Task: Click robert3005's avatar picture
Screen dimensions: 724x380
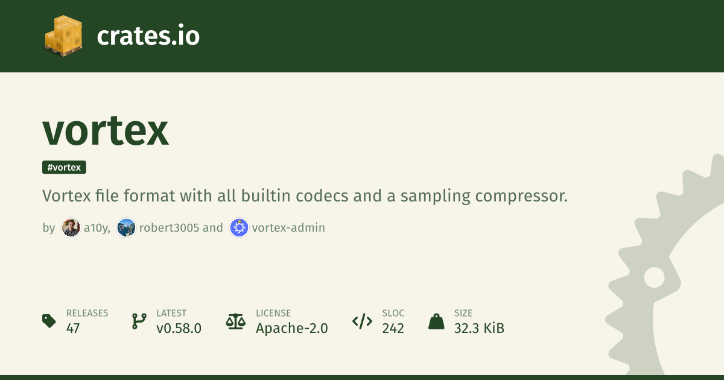Action: (x=126, y=228)
